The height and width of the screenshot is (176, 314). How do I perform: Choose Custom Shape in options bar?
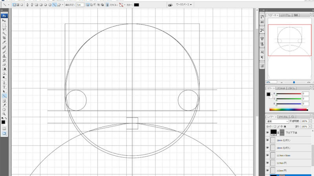(59, 5)
